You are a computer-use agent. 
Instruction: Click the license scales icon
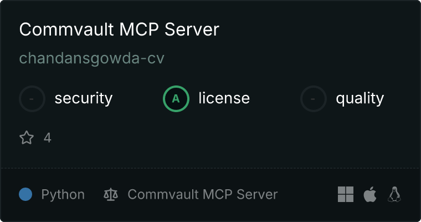coord(111,194)
